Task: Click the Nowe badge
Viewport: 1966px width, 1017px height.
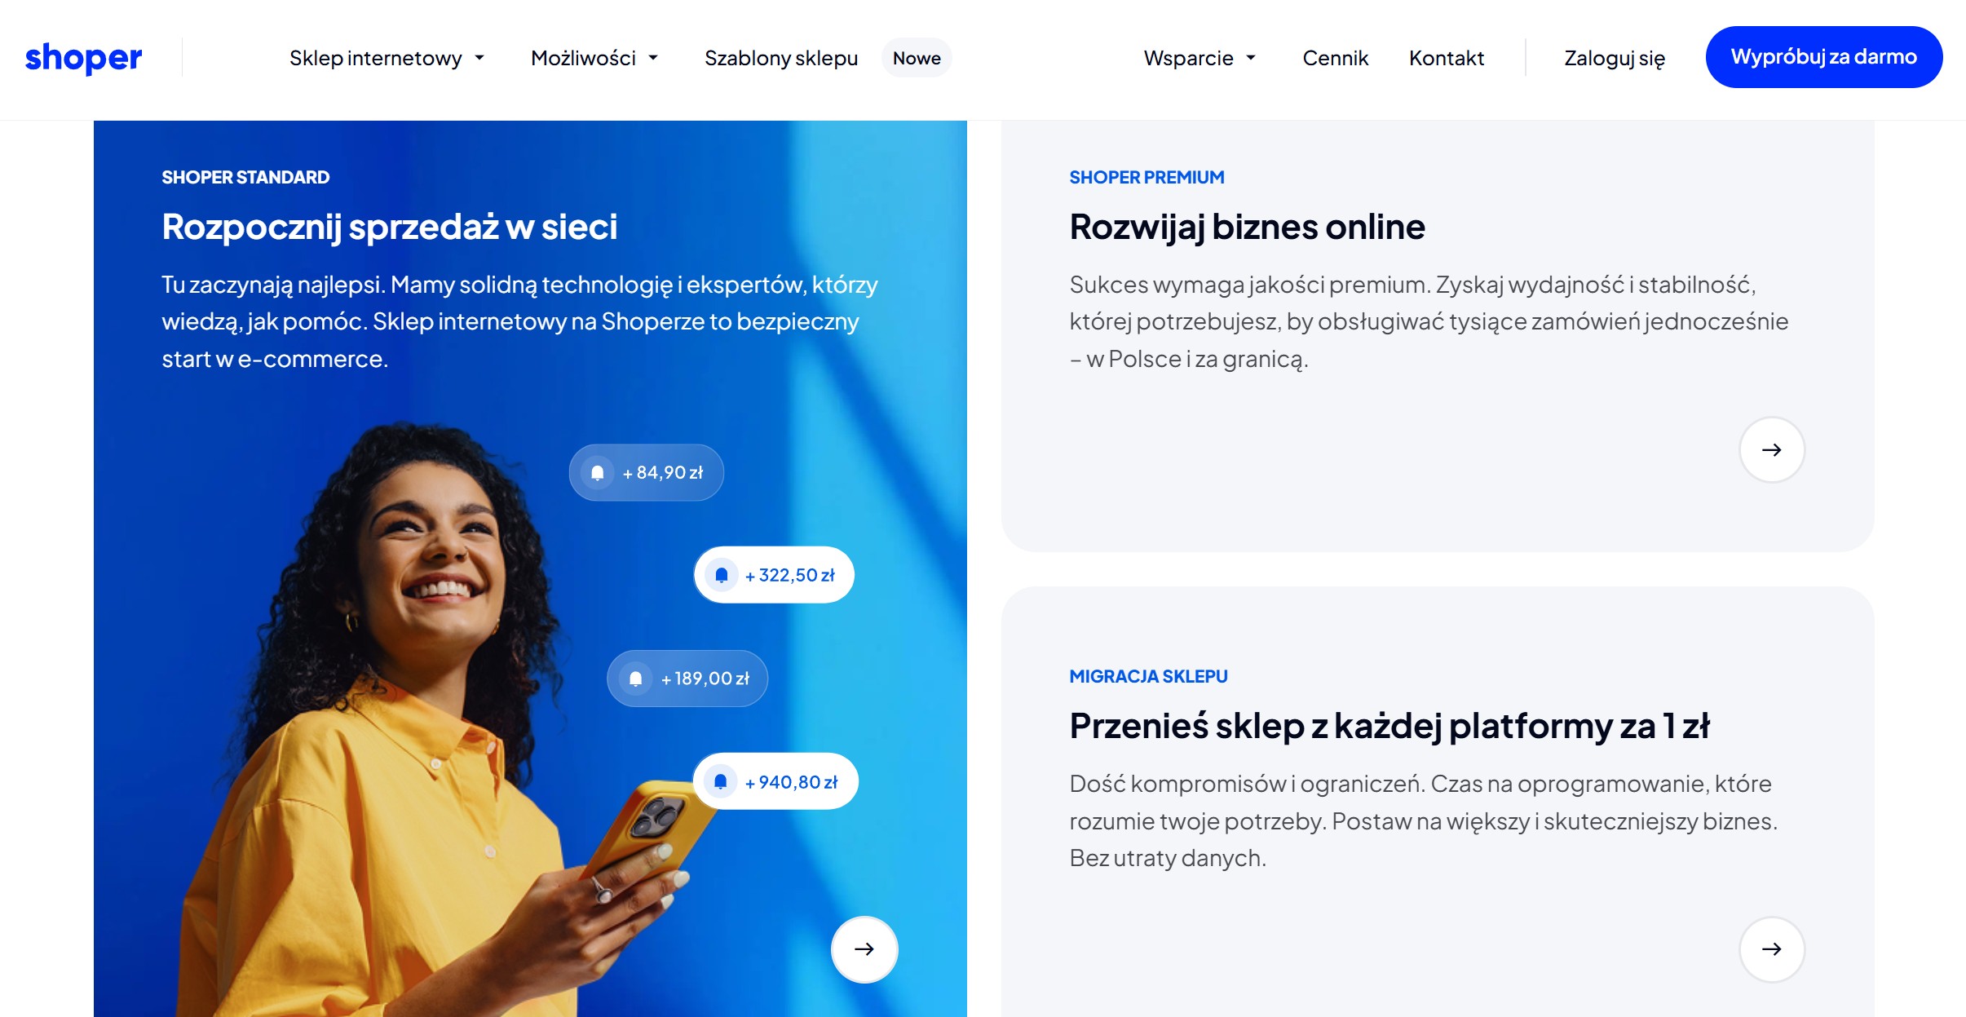Action: [x=917, y=58]
